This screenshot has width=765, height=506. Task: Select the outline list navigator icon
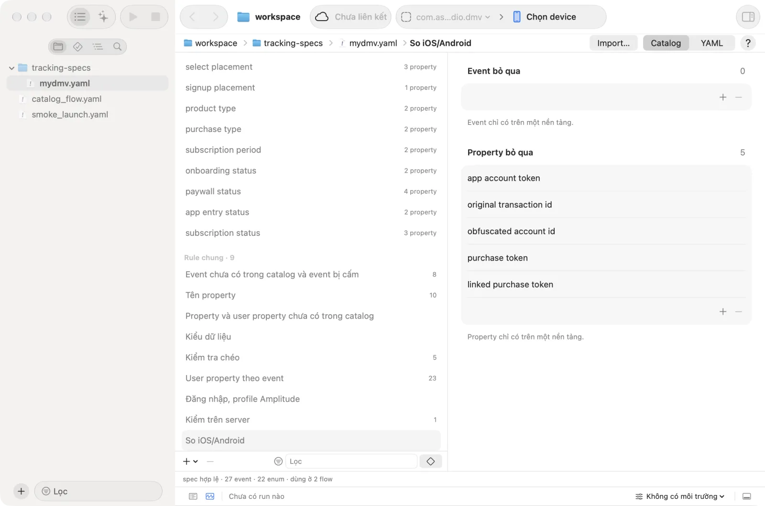(98, 46)
